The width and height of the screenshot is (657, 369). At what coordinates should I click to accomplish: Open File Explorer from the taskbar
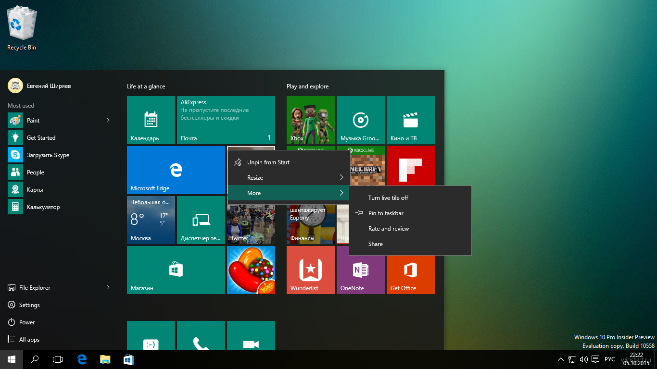pos(105,359)
